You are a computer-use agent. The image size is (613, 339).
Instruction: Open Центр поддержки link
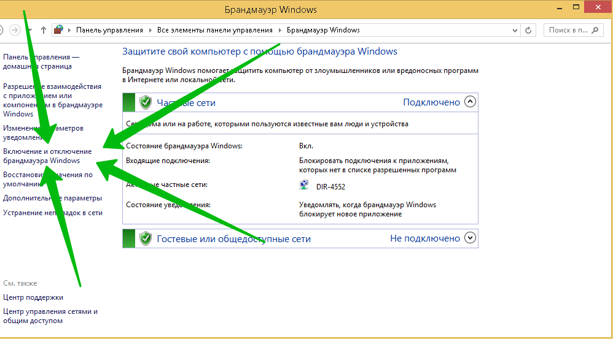tap(33, 298)
